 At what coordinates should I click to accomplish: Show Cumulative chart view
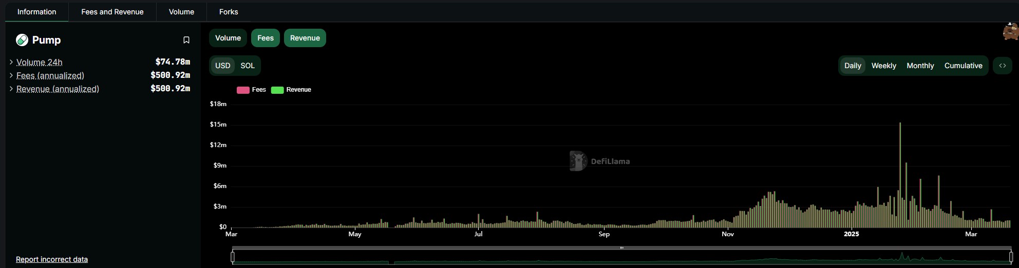(963, 66)
